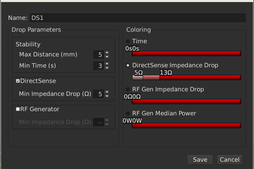Click the Time color range slider

tap(186, 53)
